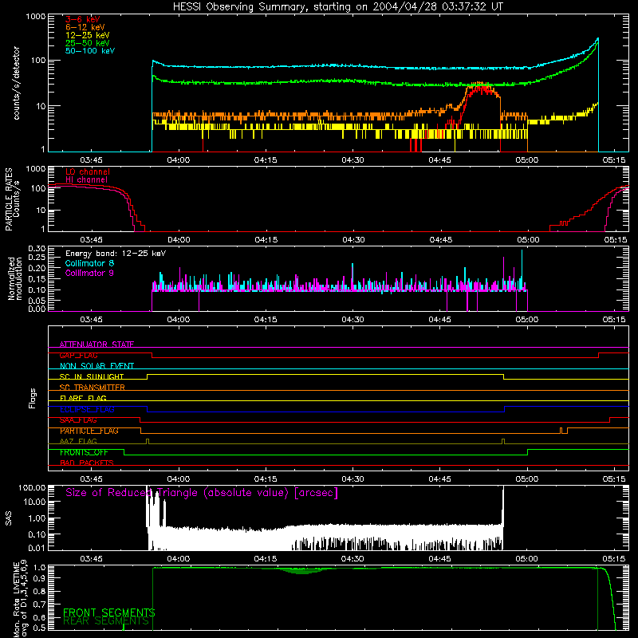Click the vertical Flags axis label
The image size is (638, 638).
(x=33, y=398)
